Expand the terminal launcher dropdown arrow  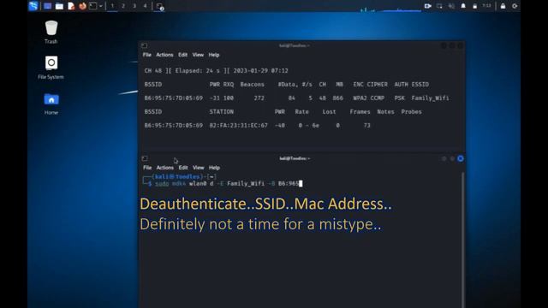pos(101,6)
